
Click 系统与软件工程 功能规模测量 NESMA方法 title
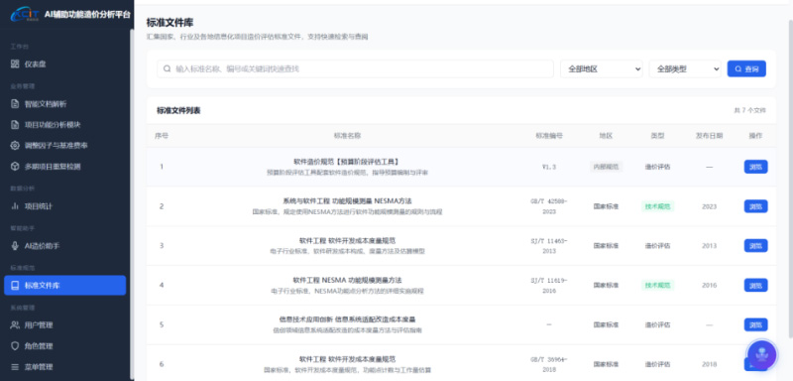click(347, 201)
